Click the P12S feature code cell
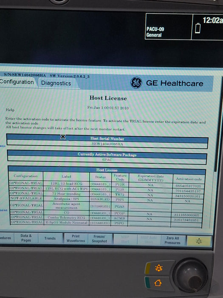 pyautogui.click(x=120, y=189)
